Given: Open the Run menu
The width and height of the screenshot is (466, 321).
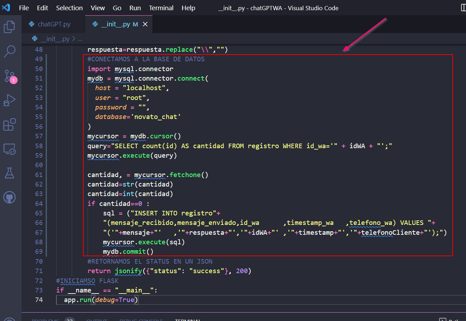Looking at the screenshot, I should click(x=135, y=8).
